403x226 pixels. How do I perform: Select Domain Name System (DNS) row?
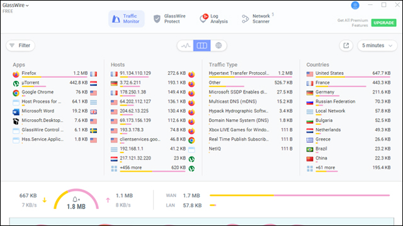(x=251, y=121)
